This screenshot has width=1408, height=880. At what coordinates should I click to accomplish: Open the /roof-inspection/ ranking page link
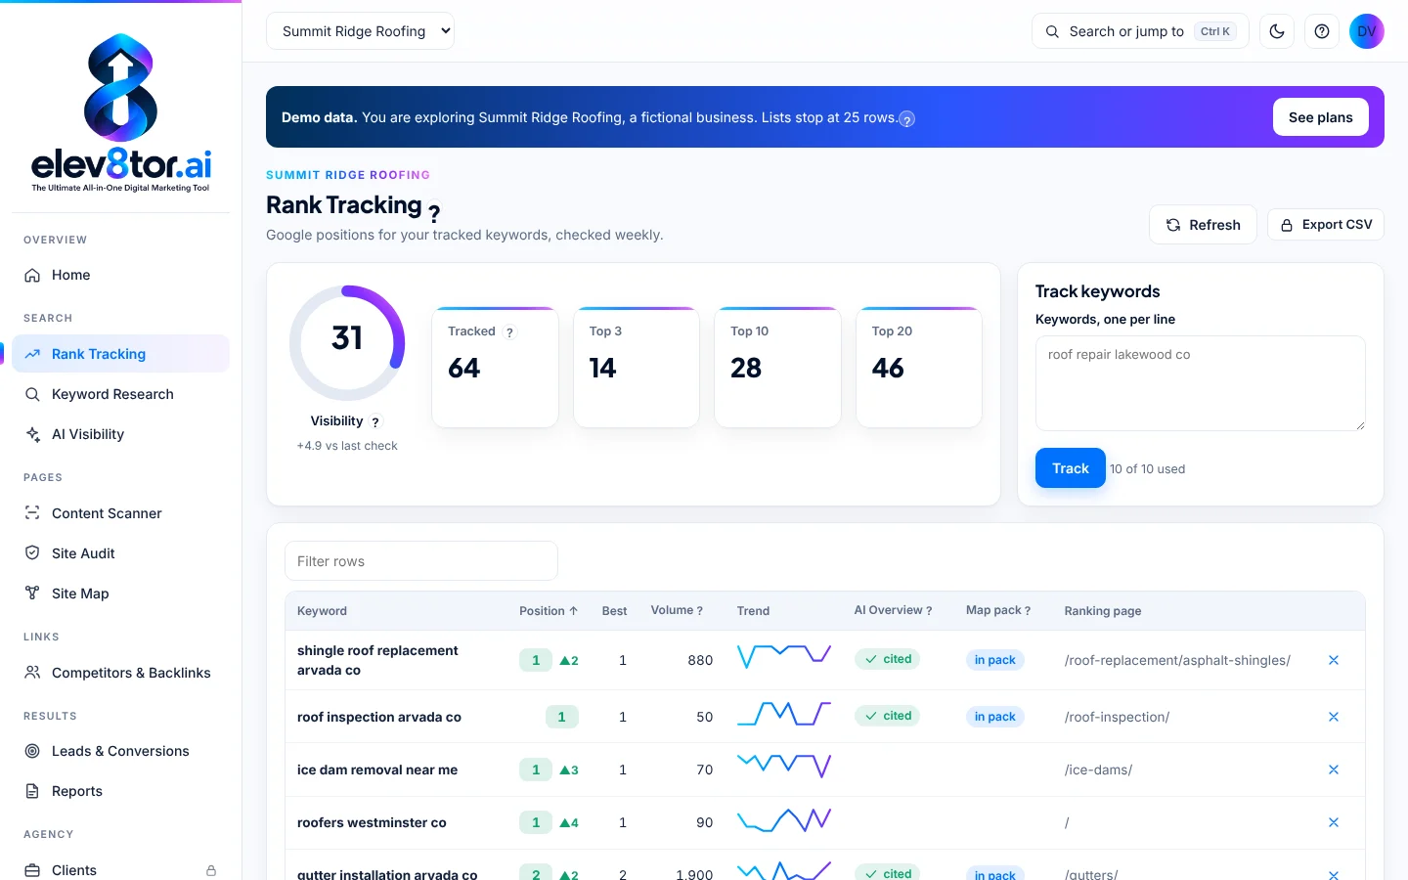(x=1117, y=717)
